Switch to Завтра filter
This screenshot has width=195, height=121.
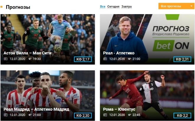tap(126, 6)
